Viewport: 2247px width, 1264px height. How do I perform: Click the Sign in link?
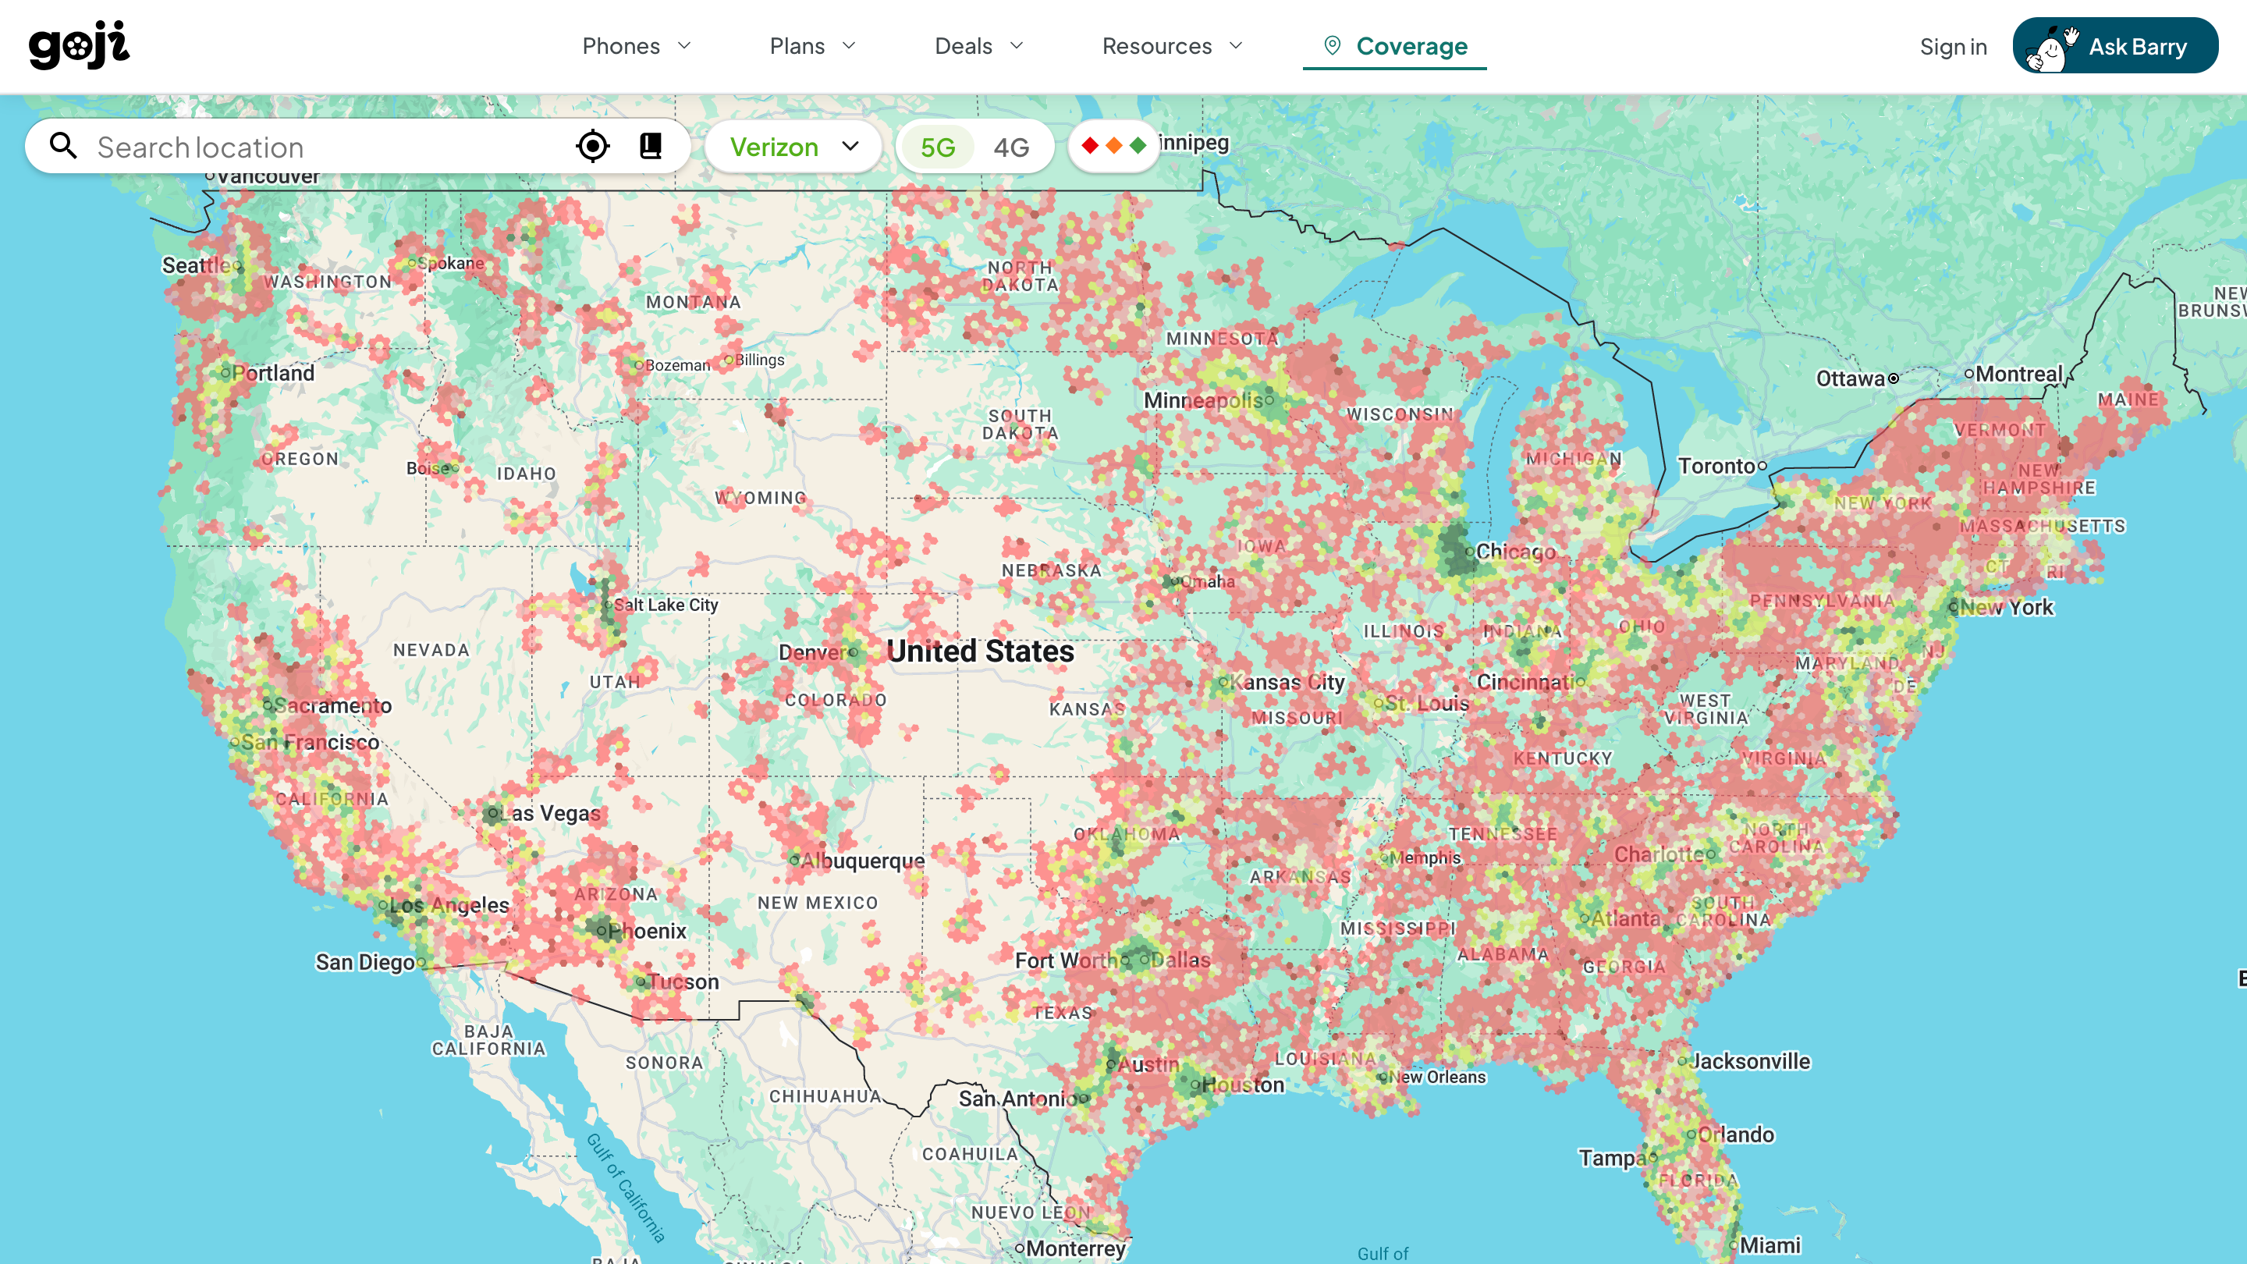1953,46
